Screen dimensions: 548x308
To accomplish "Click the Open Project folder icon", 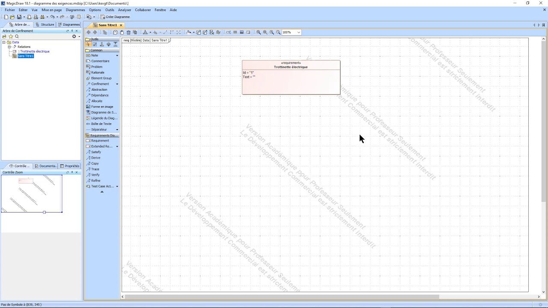I will tap(12, 17).
